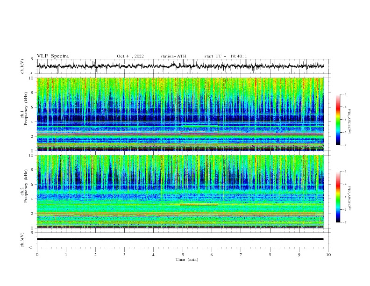Click the ch.1 voltage waveform trace
This screenshot has height=286, width=370.
[180, 66]
